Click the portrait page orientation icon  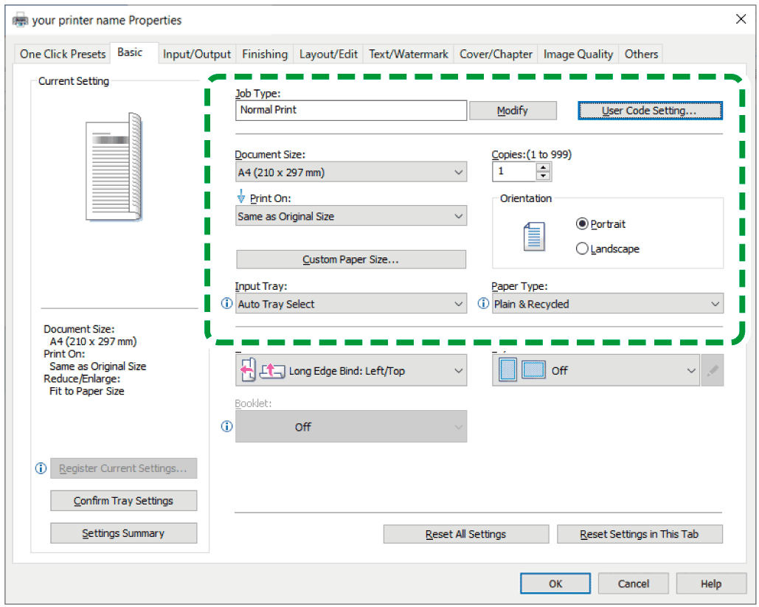point(533,236)
